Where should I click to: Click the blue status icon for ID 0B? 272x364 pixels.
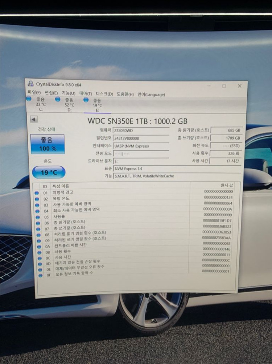click(40, 252)
